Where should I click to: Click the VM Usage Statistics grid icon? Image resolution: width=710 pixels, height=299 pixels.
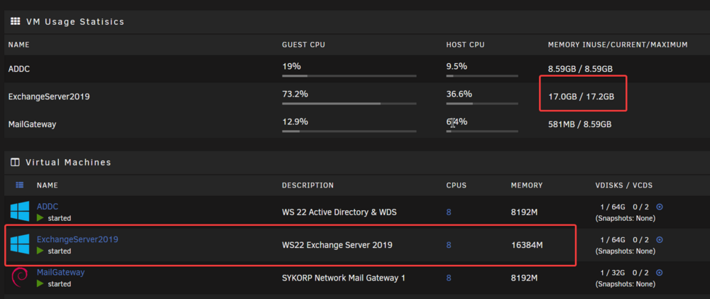15,21
